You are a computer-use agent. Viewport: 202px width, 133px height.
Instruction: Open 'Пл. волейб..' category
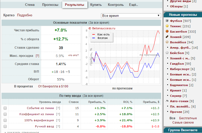point(180,107)
